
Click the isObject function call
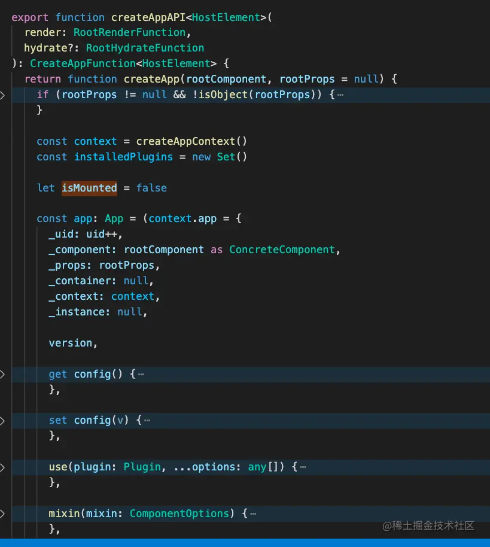[x=223, y=95]
